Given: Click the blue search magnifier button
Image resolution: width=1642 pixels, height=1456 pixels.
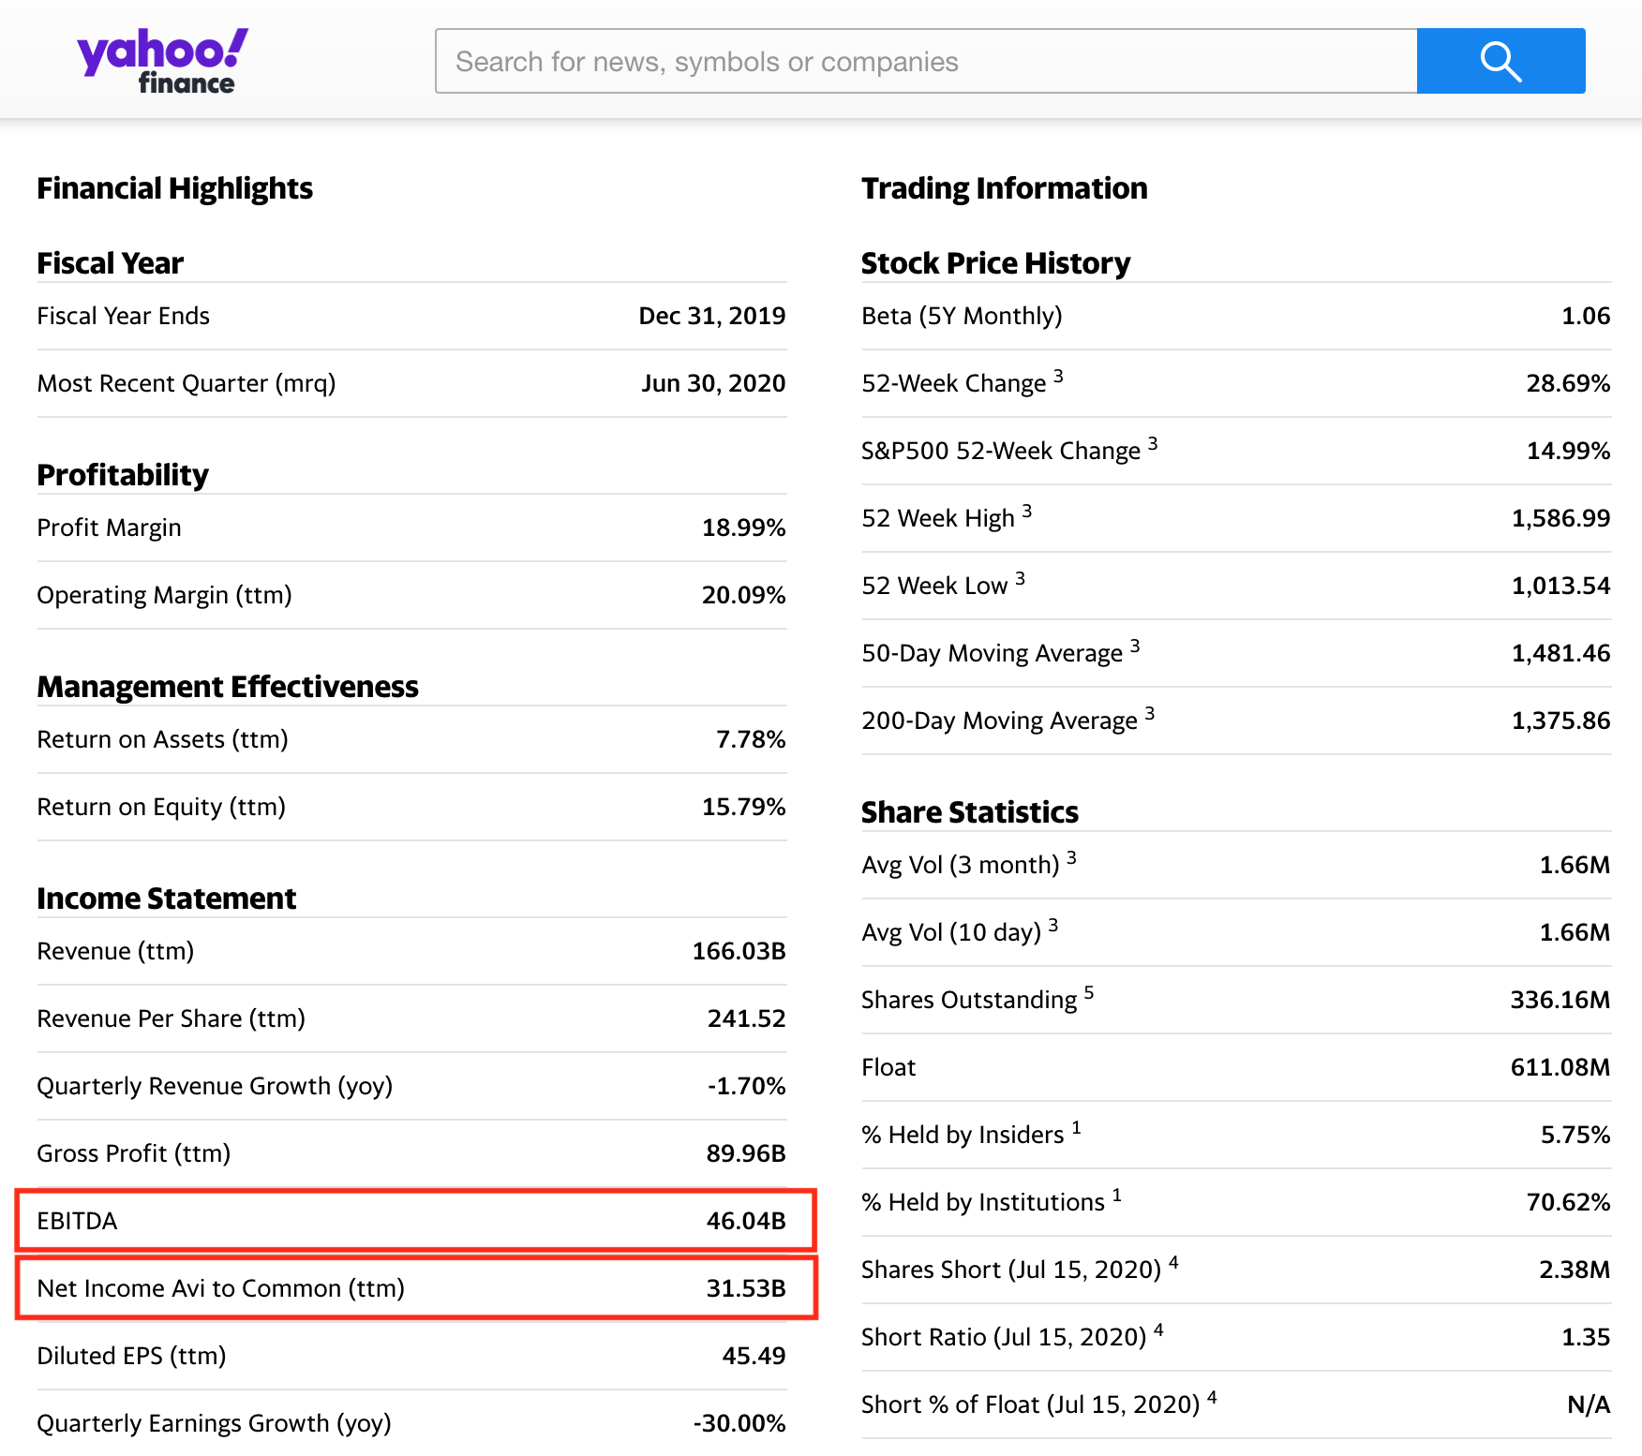Looking at the screenshot, I should click(1500, 61).
